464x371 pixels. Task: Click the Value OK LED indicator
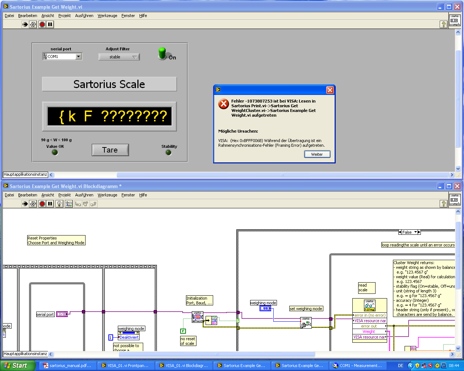55,153
